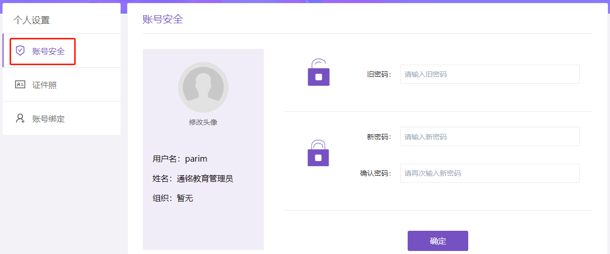This screenshot has width=610, height=254.
Task: Go to the 账号绑定 section
Action: pyautogui.click(x=48, y=119)
